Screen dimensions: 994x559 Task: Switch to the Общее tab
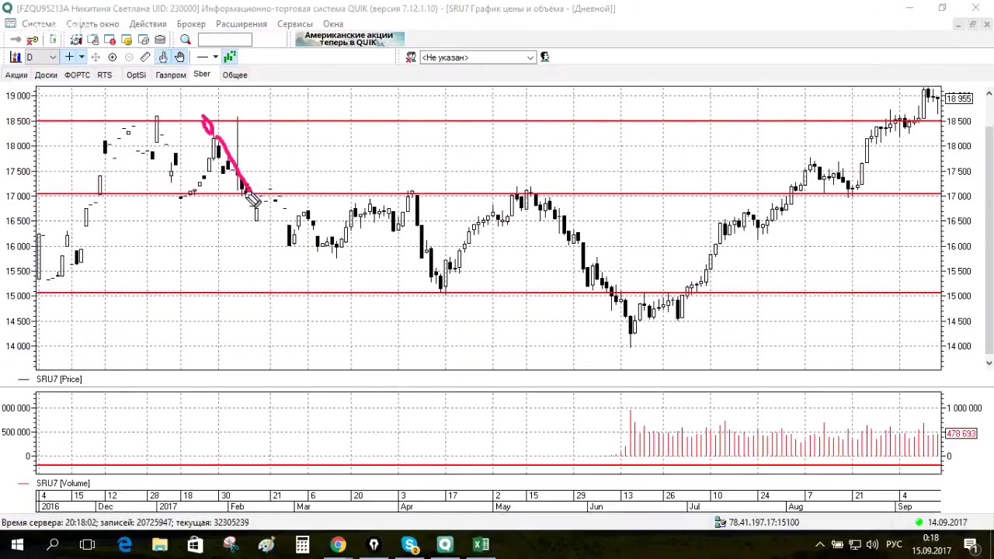[x=235, y=75]
